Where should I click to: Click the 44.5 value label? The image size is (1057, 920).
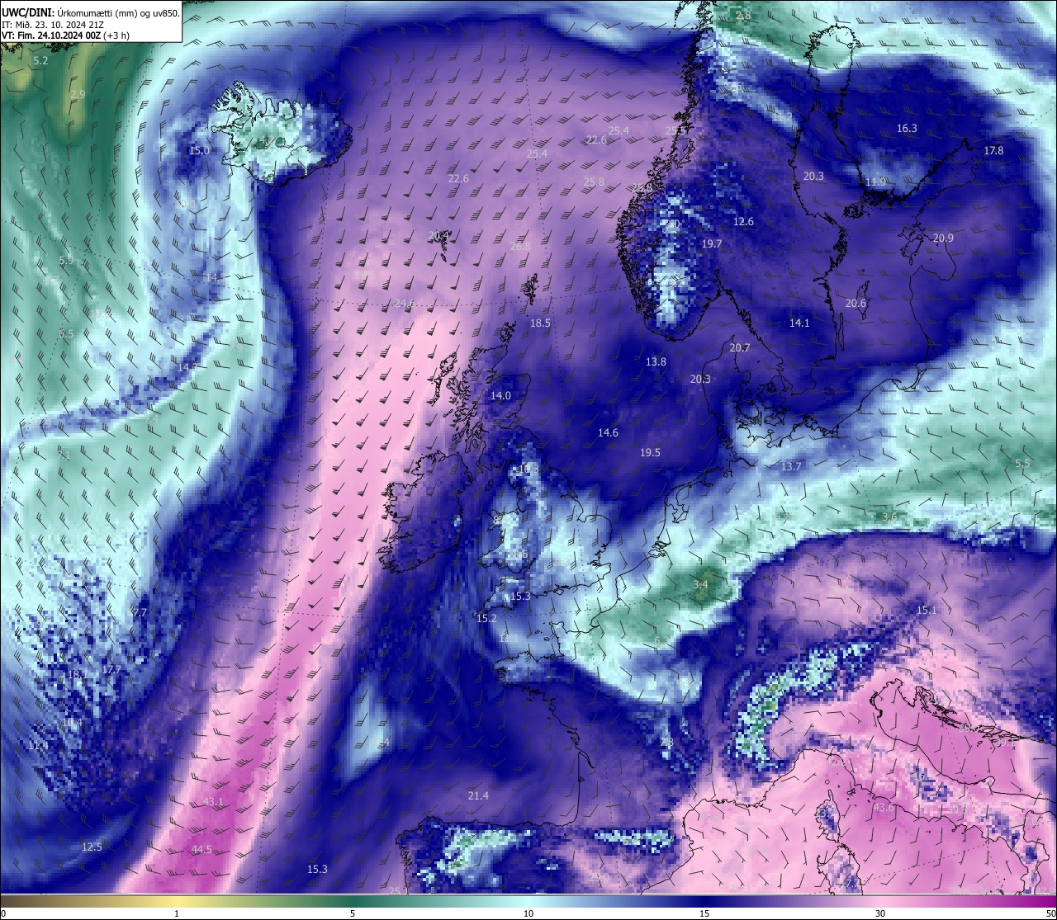[201, 850]
